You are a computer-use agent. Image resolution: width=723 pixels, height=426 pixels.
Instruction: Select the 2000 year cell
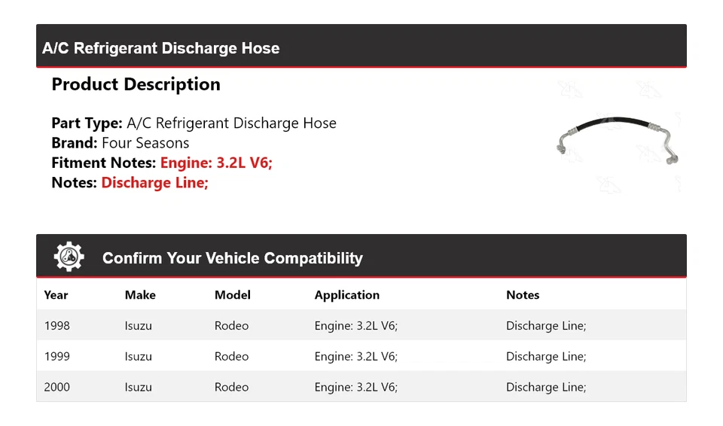click(x=56, y=388)
